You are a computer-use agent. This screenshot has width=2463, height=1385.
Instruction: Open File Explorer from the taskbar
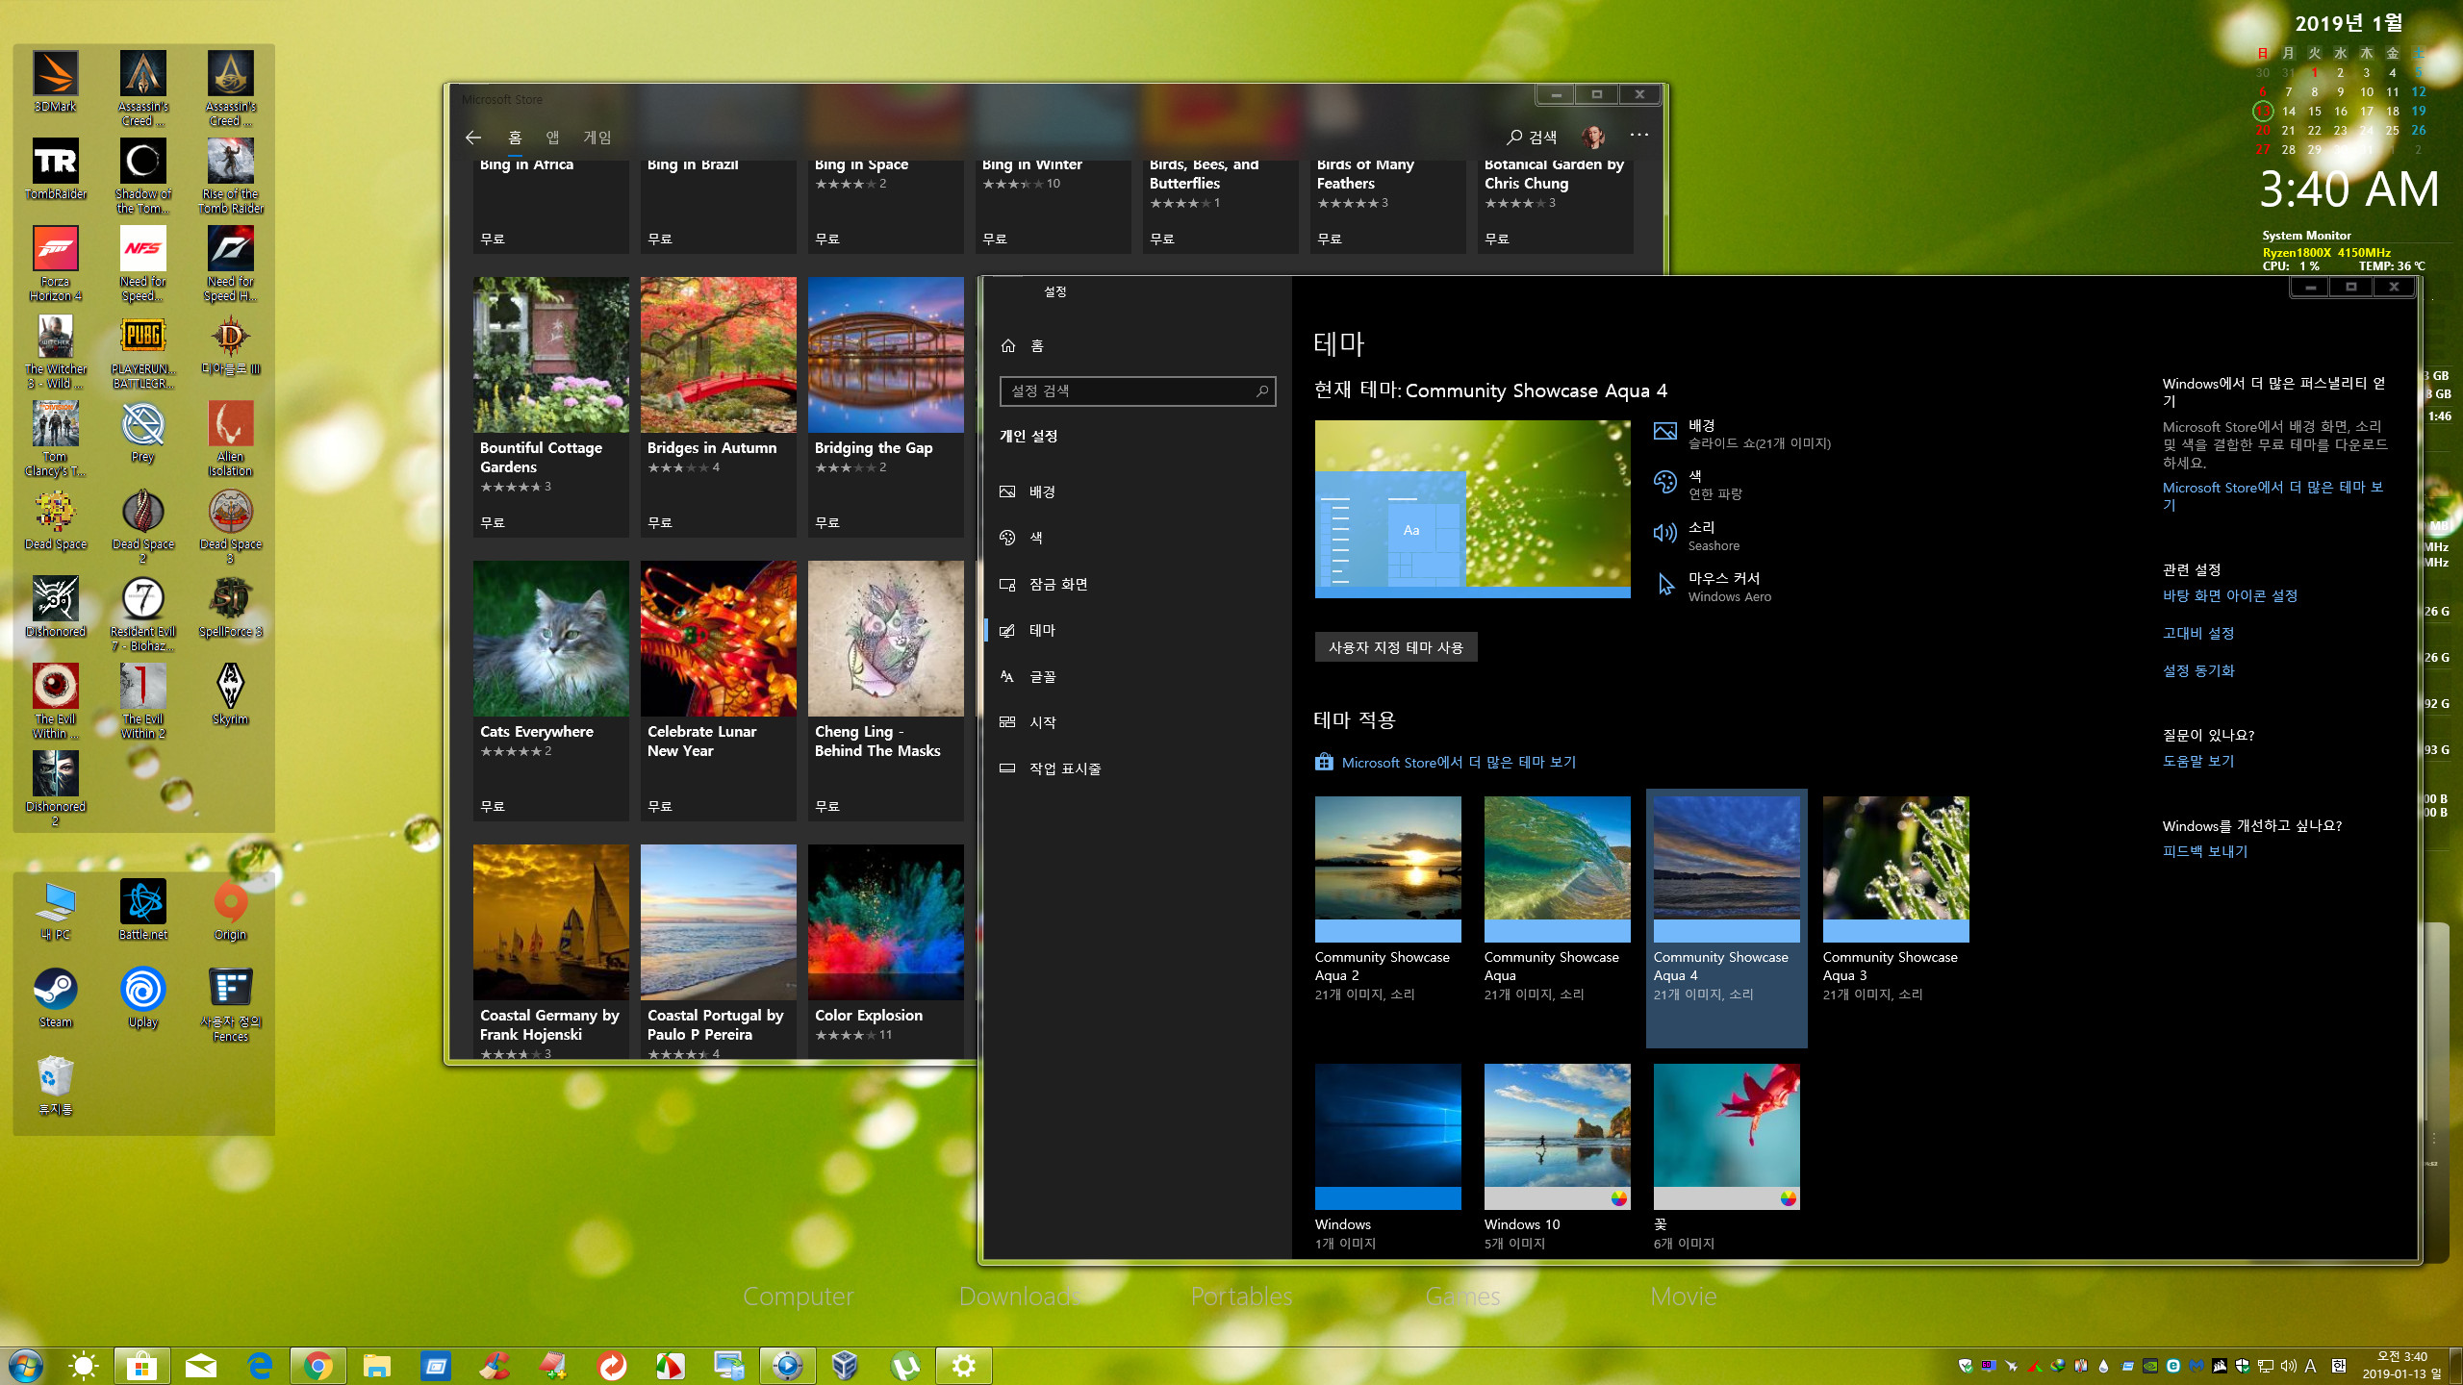(x=376, y=1365)
